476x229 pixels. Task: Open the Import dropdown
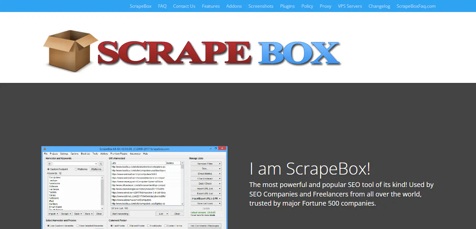(x=53, y=214)
